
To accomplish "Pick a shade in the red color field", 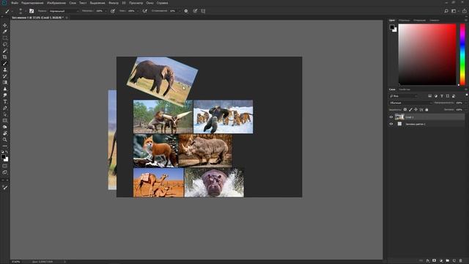I will pyautogui.click(x=427, y=54).
